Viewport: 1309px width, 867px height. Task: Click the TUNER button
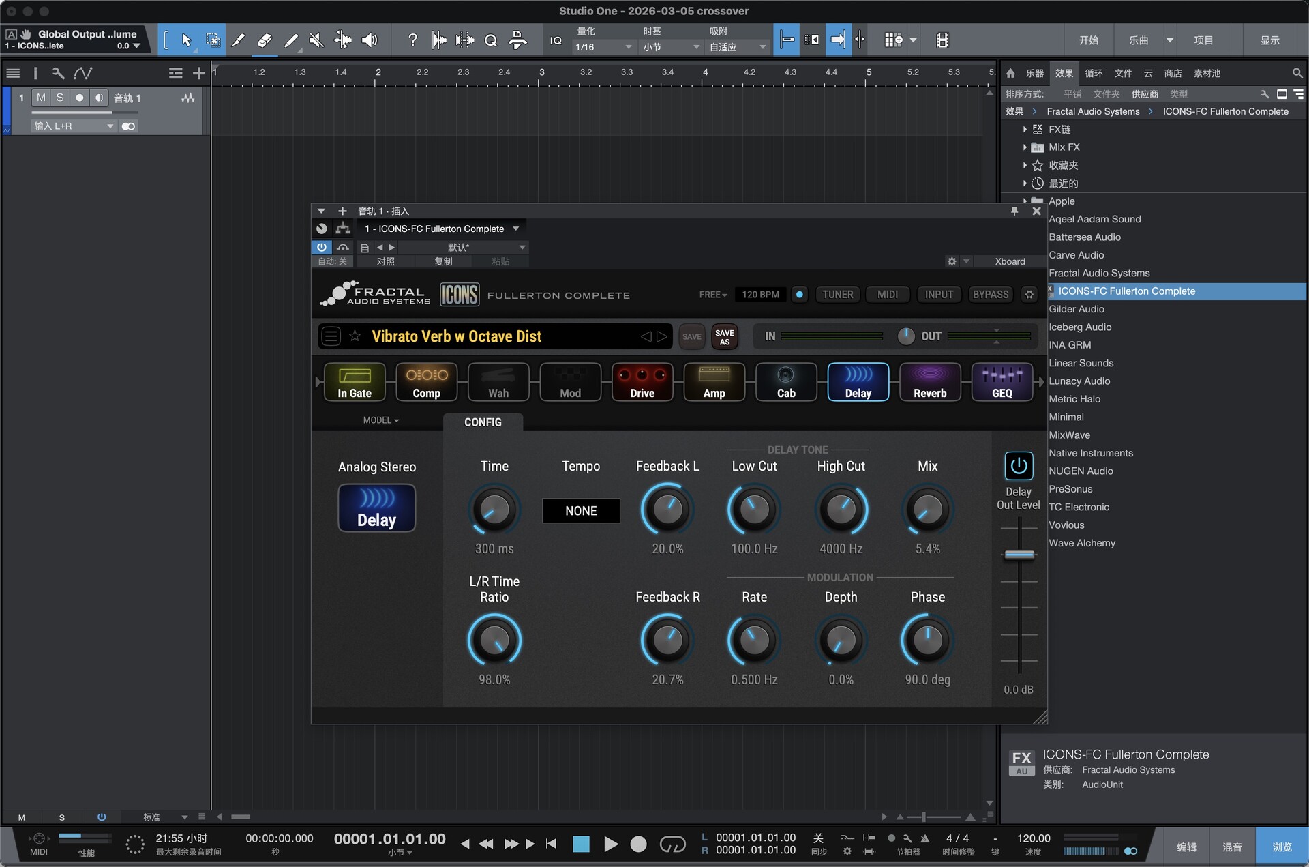(837, 295)
